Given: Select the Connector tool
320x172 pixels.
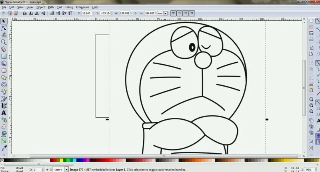Looking at the screenshot, I should coord(4,141).
